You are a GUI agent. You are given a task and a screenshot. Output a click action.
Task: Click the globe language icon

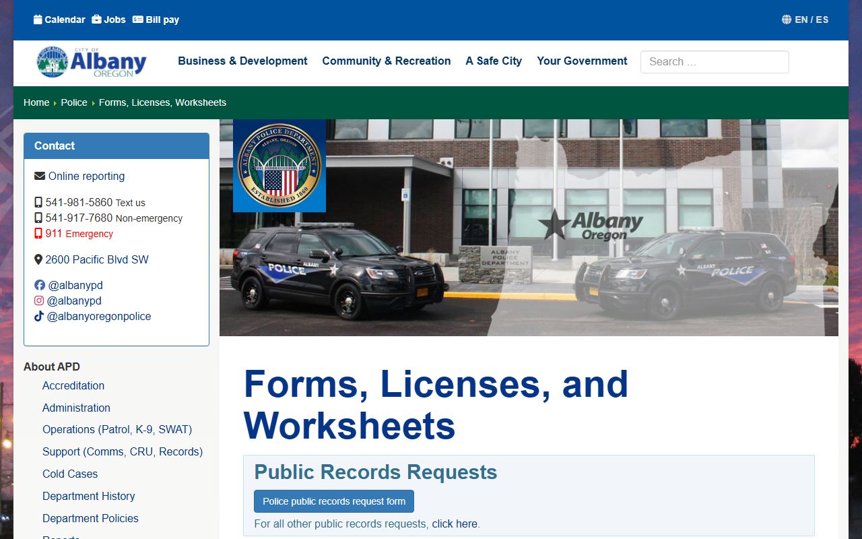[x=787, y=20]
